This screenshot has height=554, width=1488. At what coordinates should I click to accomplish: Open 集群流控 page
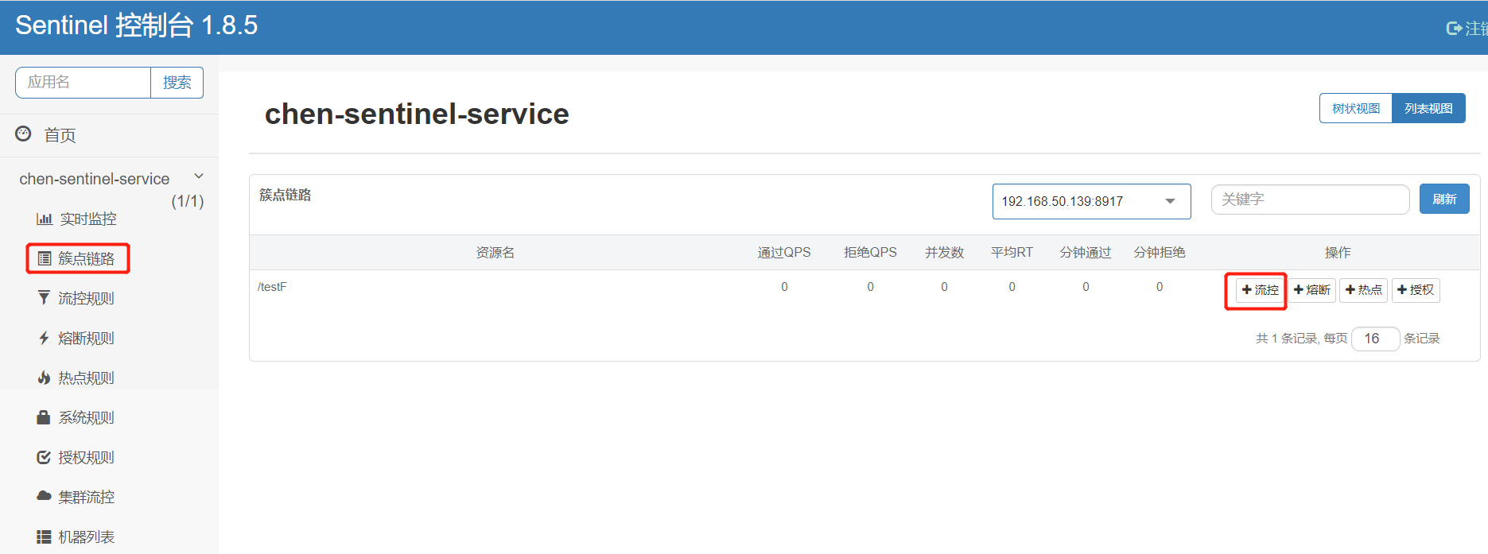click(x=86, y=497)
